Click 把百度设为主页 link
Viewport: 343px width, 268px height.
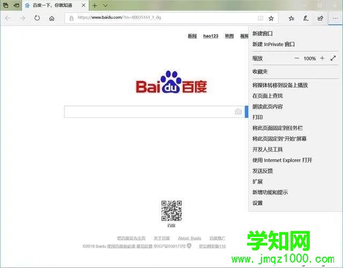point(131,238)
